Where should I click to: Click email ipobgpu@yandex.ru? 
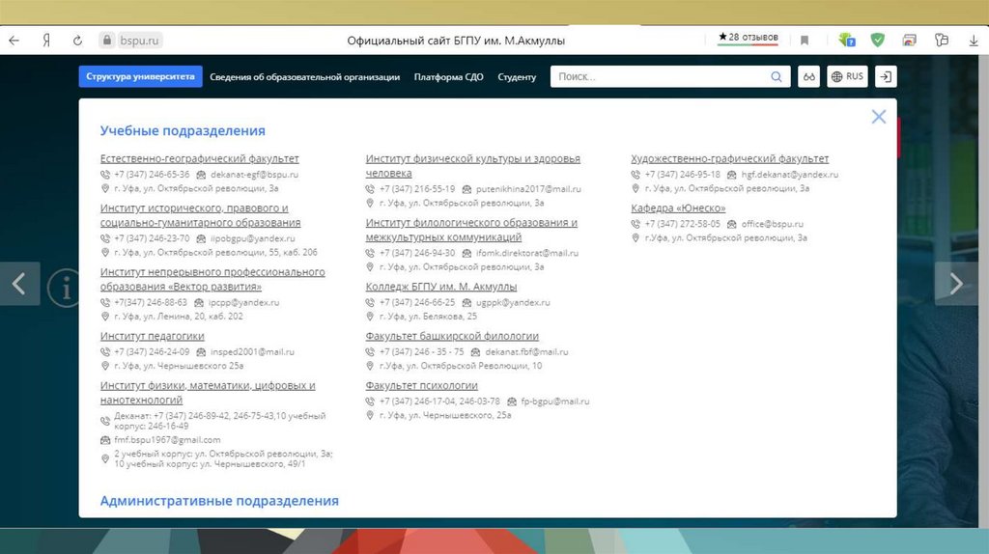(x=252, y=238)
